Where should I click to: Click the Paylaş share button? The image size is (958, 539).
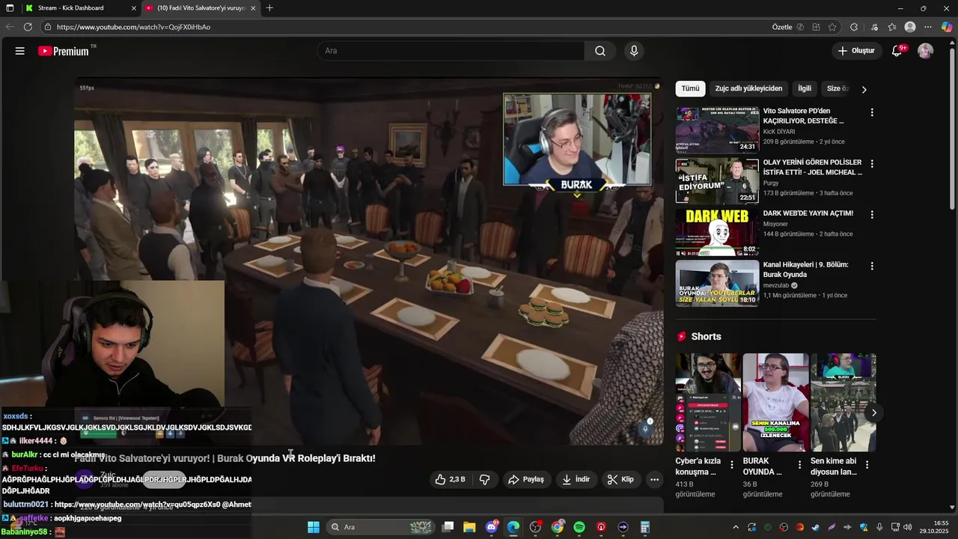[525, 479]
